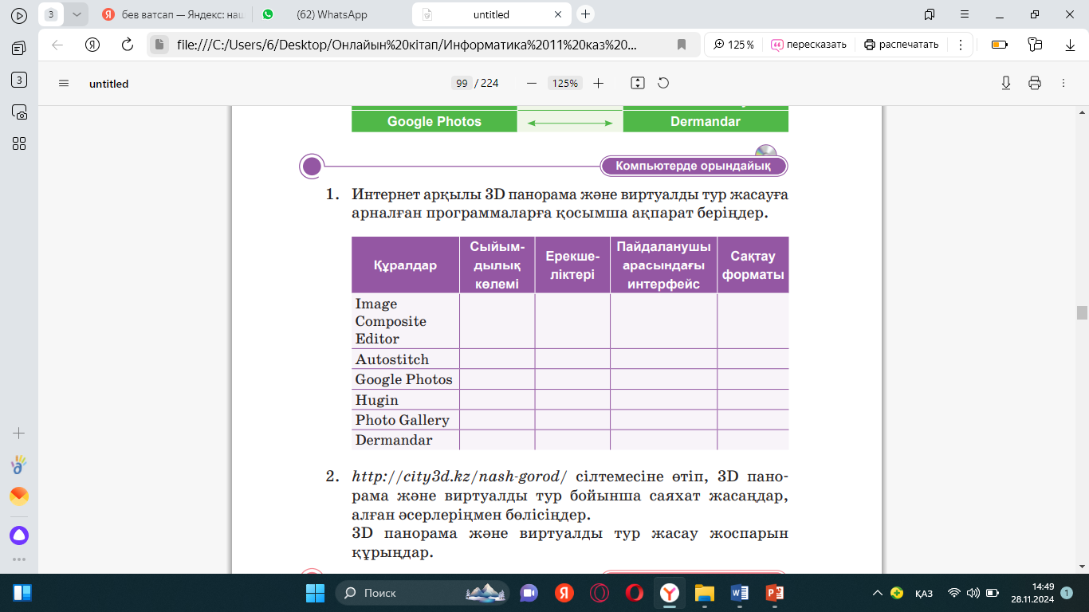The width and height of the screenshot is (1089, 612).
Task: Open bookmarks panel in title bar
Action: (x=930, y=14)
